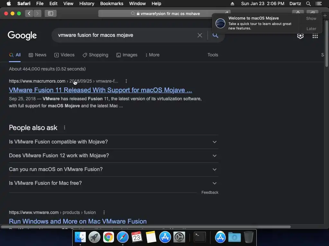Clear the Google search box text

(x=200, y=35)
